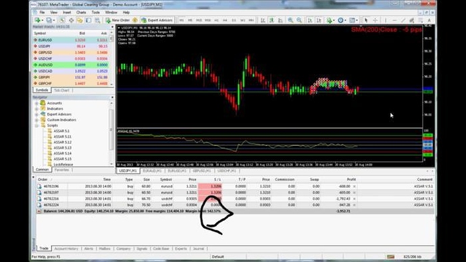The width and height of the screenshot is (466, 262).
Task: Click the Periods clock toolbar icon
Action: point(340,20)
